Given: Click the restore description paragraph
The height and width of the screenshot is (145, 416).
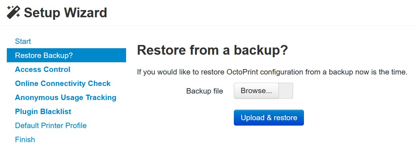Looking at the screenshot, I should tap(272, 72).
